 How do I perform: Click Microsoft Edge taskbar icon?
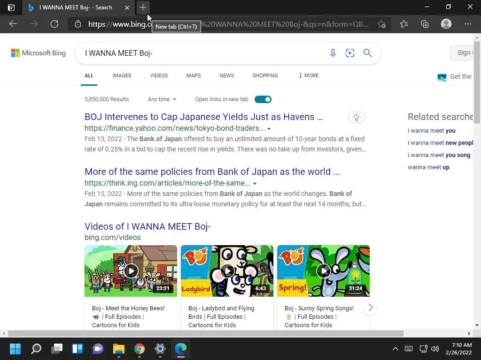pyautogui.click(x=181, y=349)
